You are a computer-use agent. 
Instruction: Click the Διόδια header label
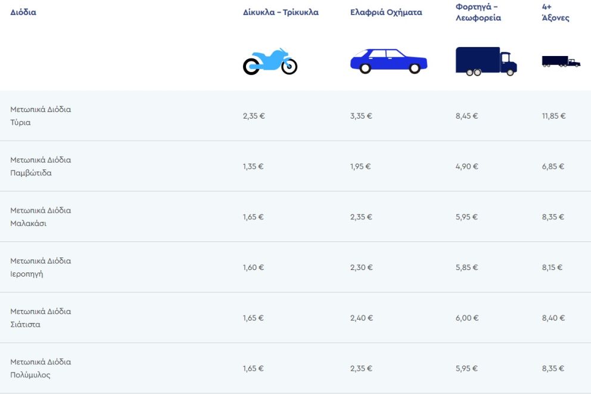pos(23,13)
